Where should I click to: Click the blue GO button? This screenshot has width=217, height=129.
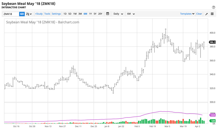pos(22,14)
